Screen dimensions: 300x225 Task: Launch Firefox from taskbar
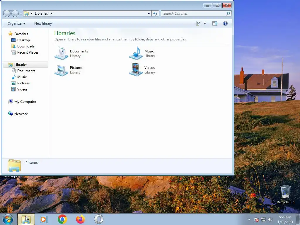pyautogui.click(x=81, y=219)
